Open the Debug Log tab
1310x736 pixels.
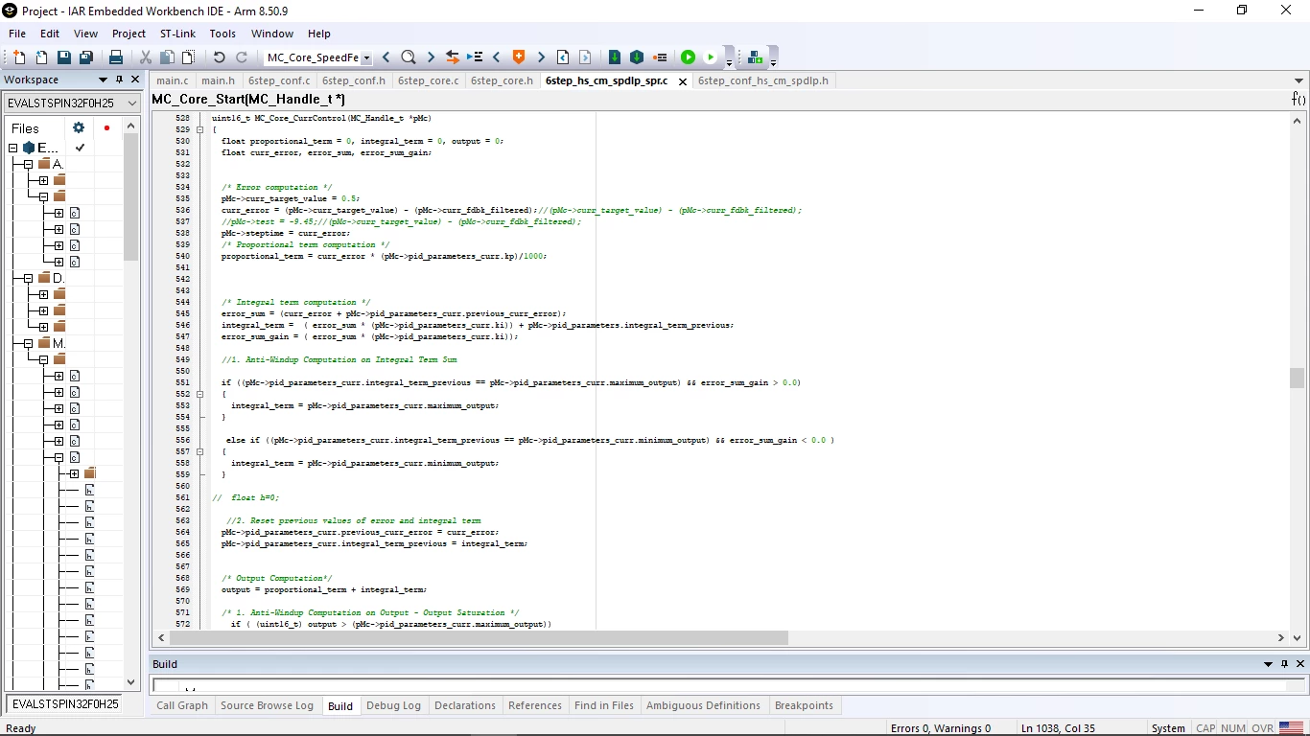pos(393,705)
